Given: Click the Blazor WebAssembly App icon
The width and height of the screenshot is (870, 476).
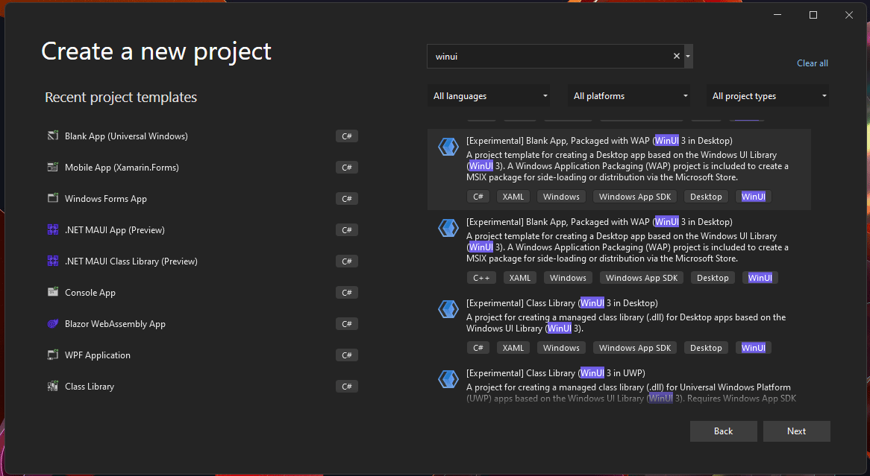Looking at the screenshot, I should (x=53, y=323).
